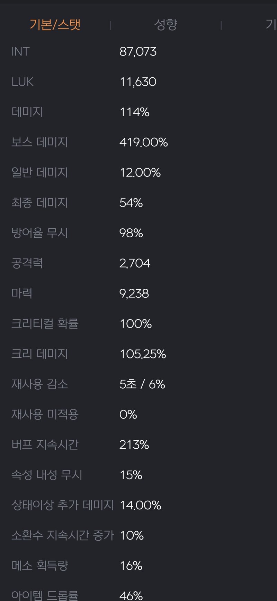Tap the 공격력 value 2,704
This screenshot has height=601, width=277.
[135, 263]
